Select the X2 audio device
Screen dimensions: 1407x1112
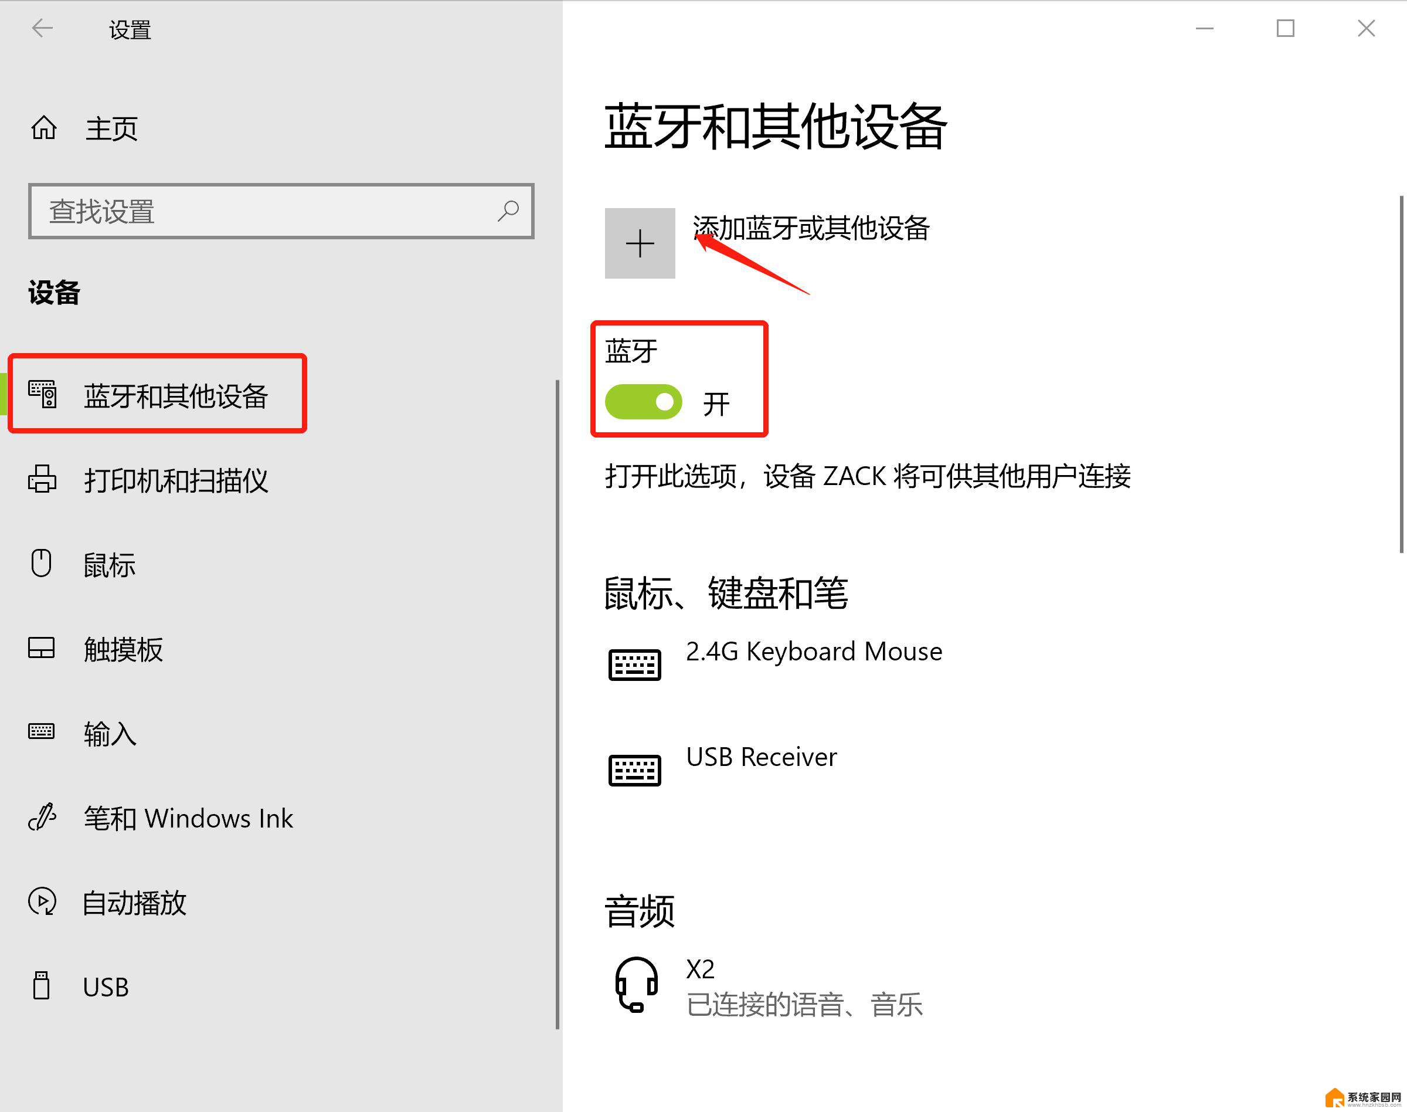point(700,969)
